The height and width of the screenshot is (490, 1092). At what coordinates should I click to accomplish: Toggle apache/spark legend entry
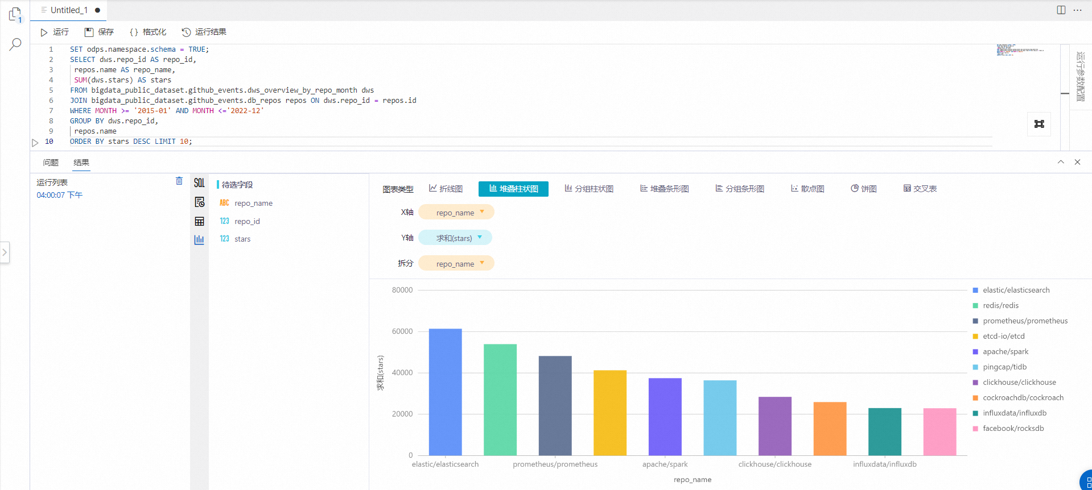[1000, 351]
